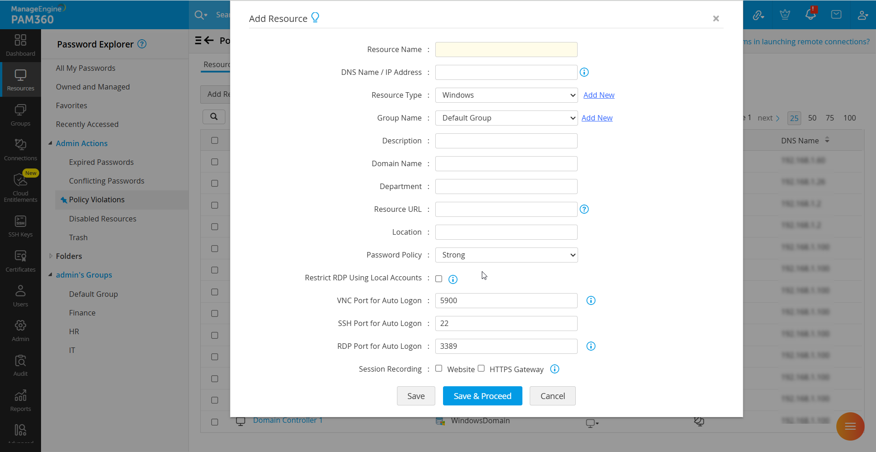Show info for RDP Port for Auto Logon
876x452 pixels.
(x=591, y=346)
